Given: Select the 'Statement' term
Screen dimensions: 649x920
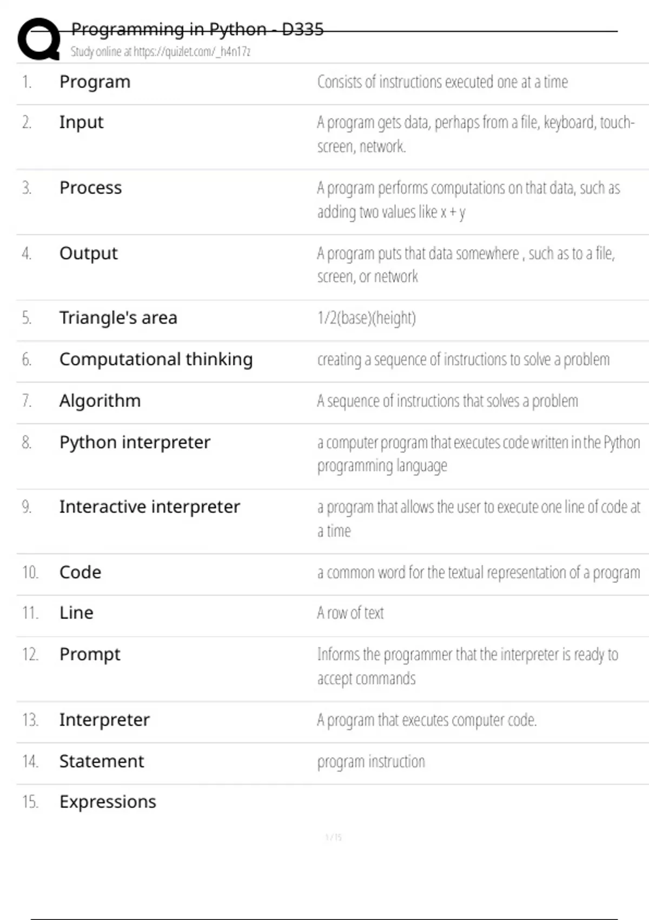Looking at the screenshot, I should 102,761.
